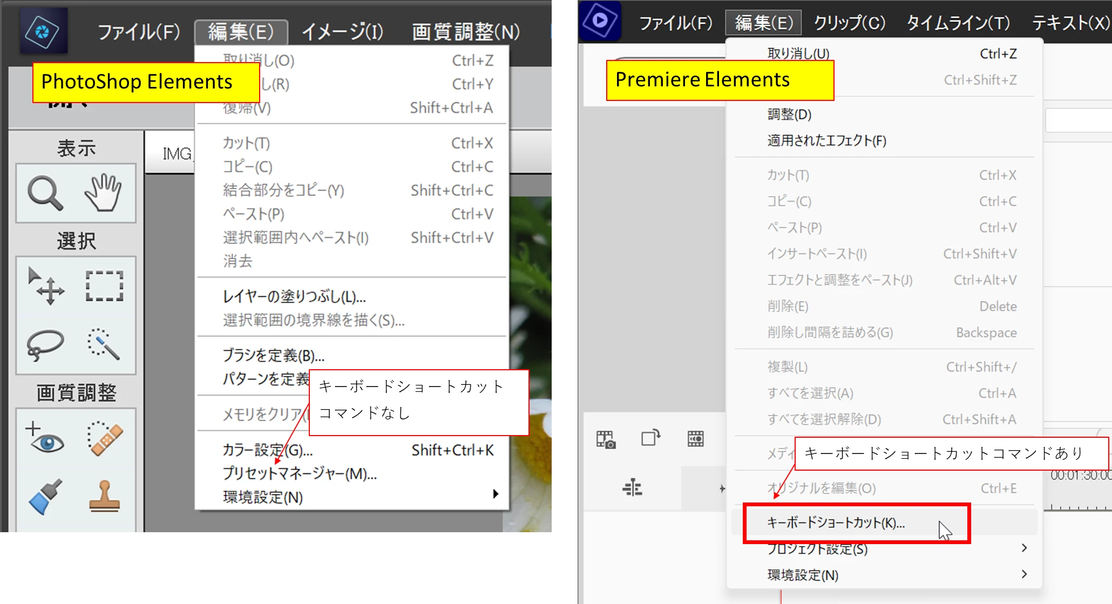Click the Premiere Elements app logo
The width and height of the screenshot is (1112, 604).
tap(600, 22)
